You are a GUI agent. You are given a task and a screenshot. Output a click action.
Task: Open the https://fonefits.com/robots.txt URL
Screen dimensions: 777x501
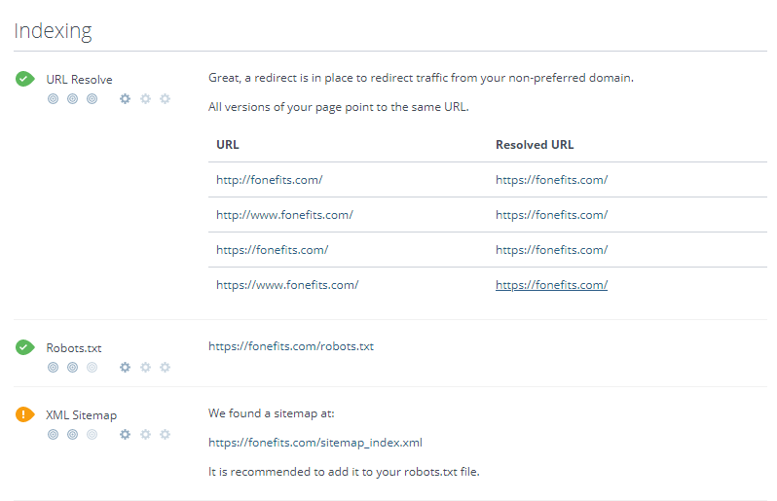click(x=291, y=346)
